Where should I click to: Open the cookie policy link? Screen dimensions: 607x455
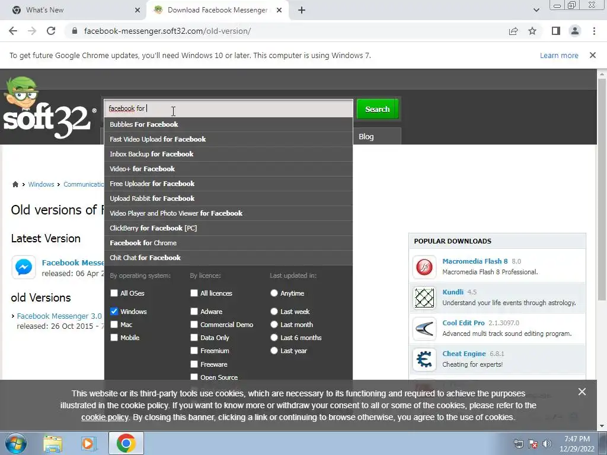104,417
